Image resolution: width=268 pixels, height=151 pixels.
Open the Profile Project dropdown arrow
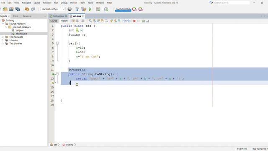point(110,9)
